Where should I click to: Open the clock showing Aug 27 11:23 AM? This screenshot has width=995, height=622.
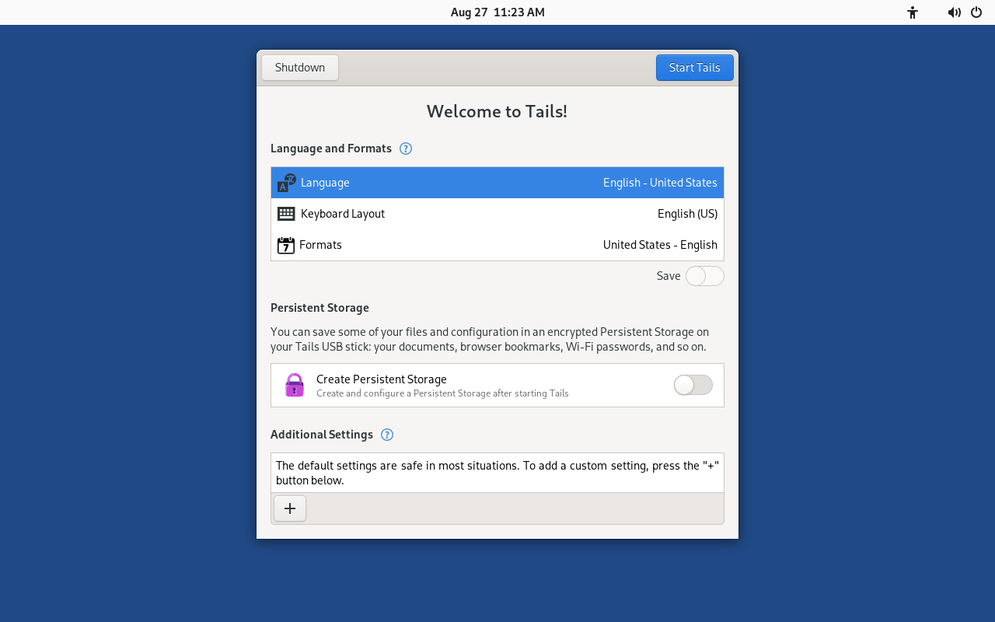497,12
